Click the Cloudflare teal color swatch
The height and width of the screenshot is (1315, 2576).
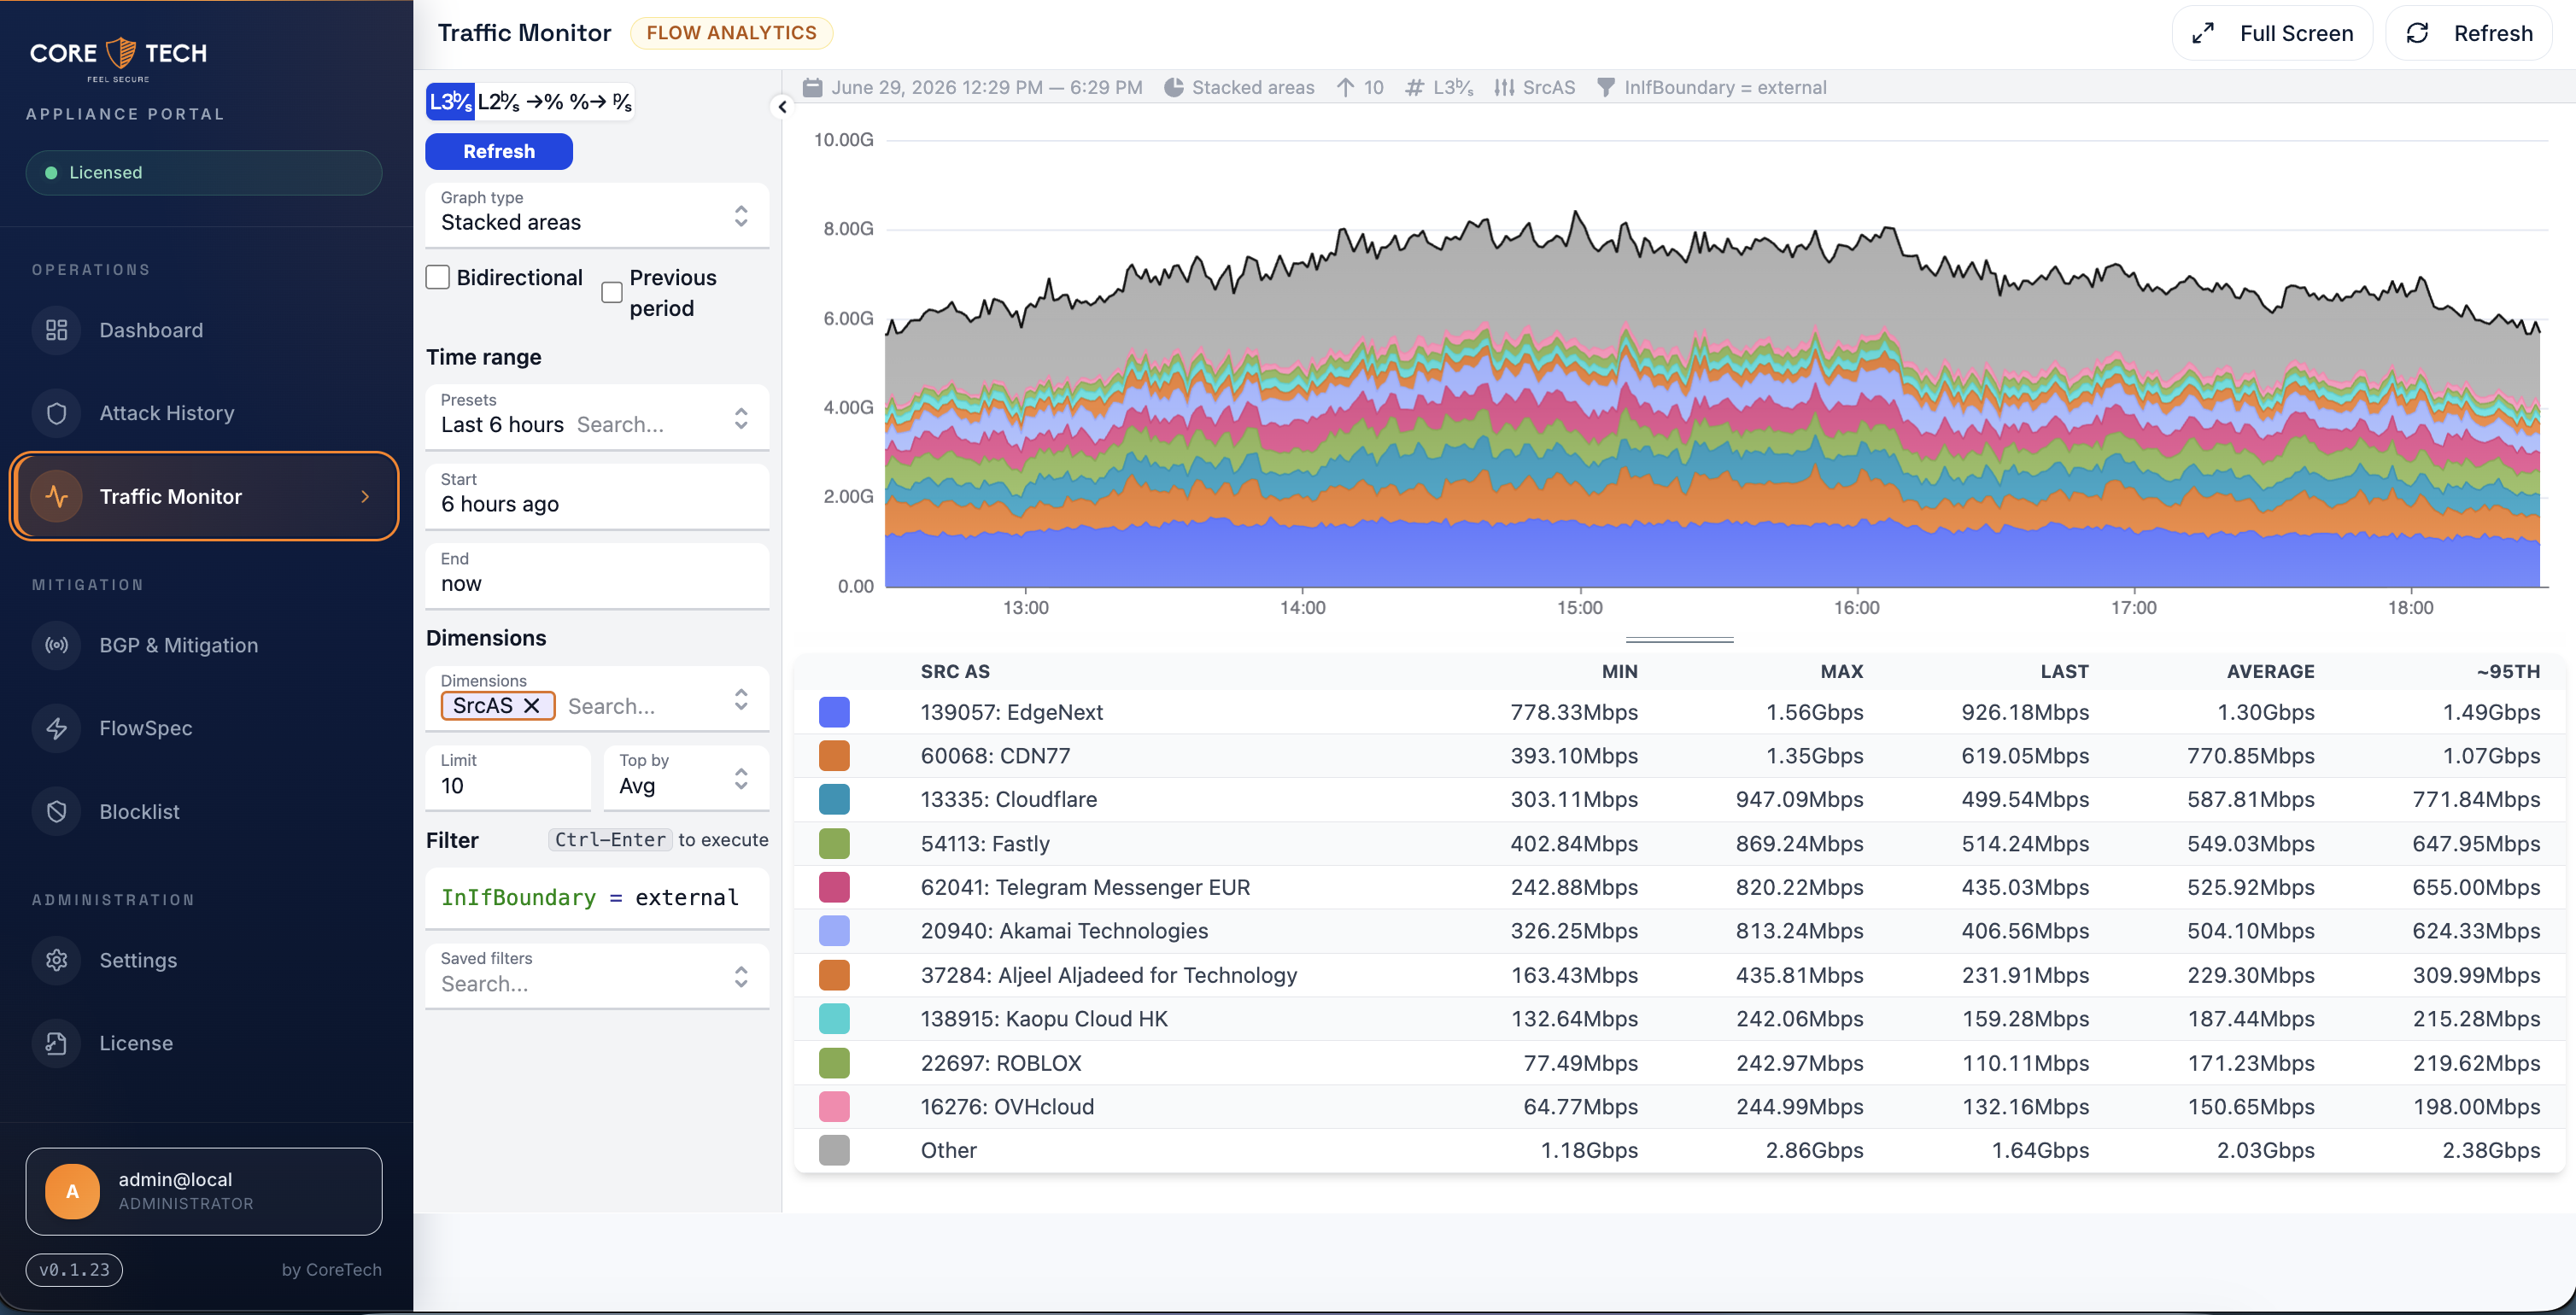834,799
